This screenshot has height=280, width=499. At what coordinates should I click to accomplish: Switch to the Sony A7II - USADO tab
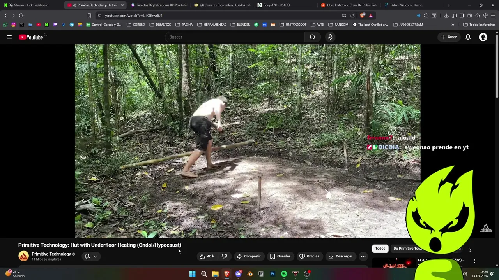click(285, 5)
